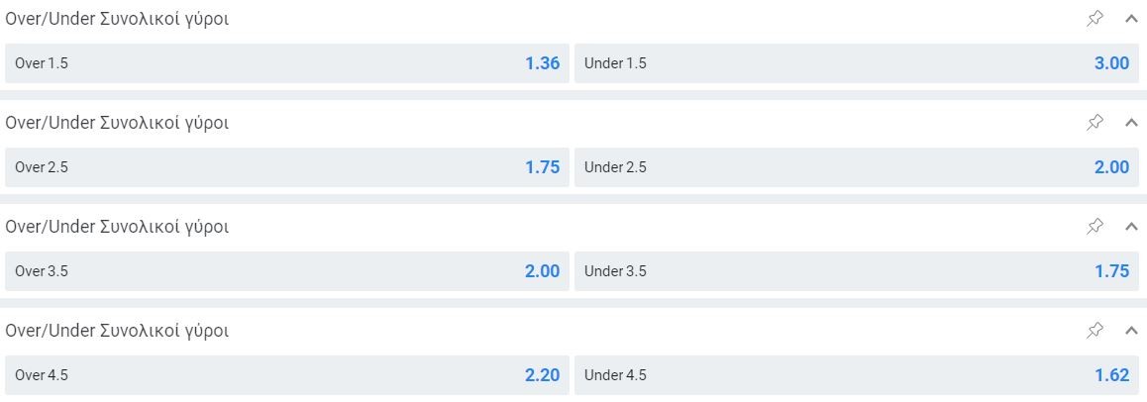Collapse the Over/Under 1.5 market section
The height and width of the screenshot is (402, 1147).
[1131, 19]
